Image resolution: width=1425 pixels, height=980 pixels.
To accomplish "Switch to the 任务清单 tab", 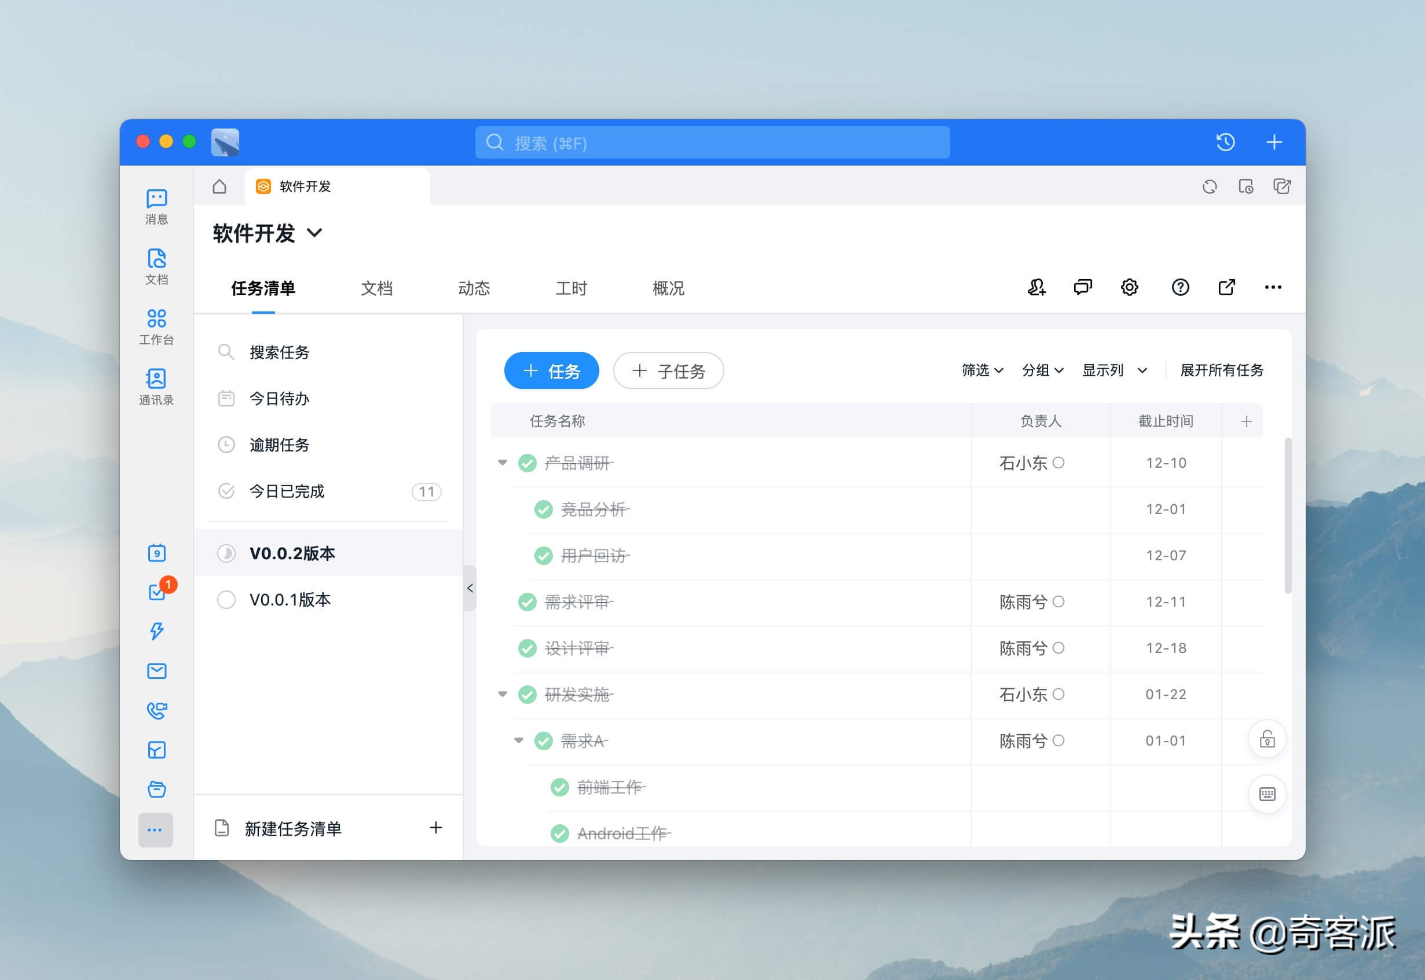I will point(263,288).
